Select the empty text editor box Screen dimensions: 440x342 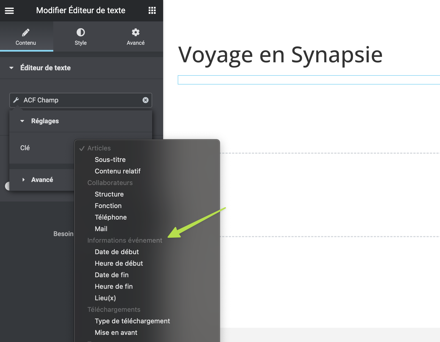click(x=308, y=80)
